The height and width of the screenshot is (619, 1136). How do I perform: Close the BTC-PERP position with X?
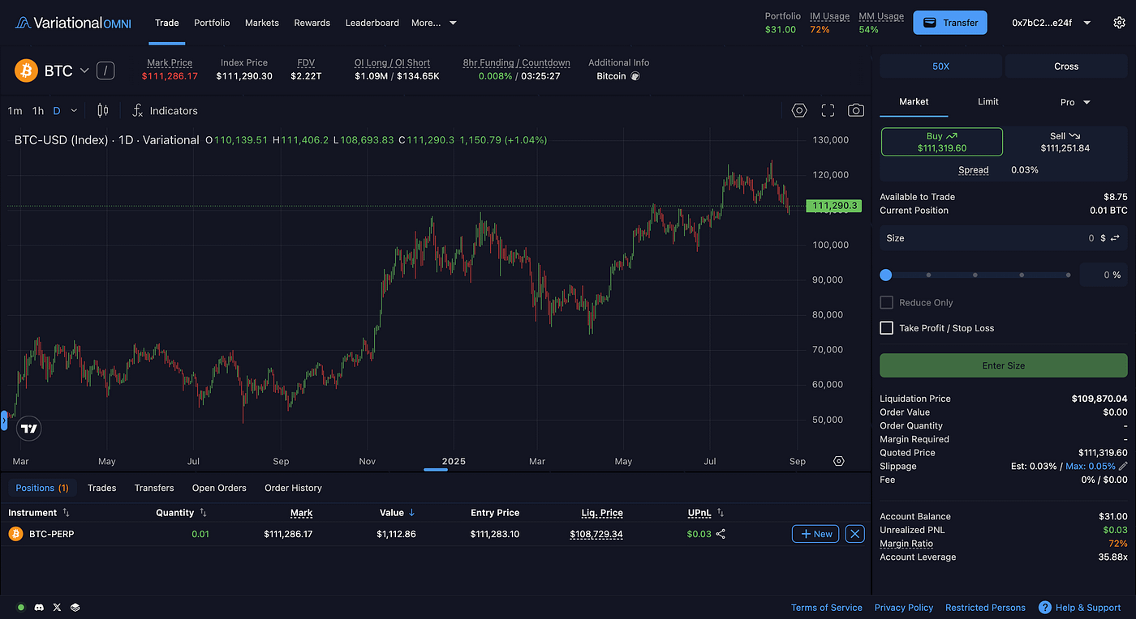click(855, 534)
